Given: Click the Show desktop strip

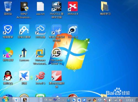Looking at the screenshot, I should tap(137, 100).
